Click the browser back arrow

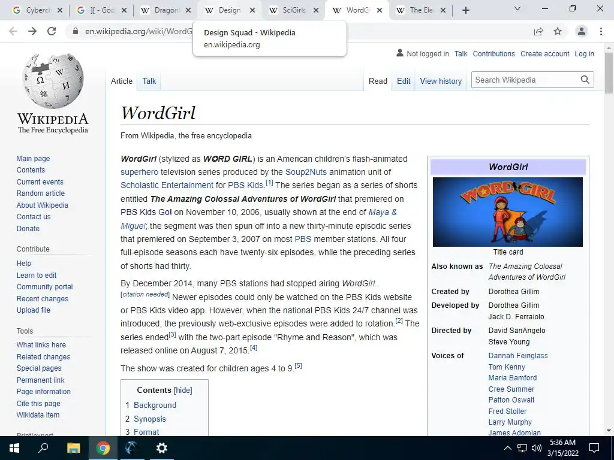tap(13, 31)
